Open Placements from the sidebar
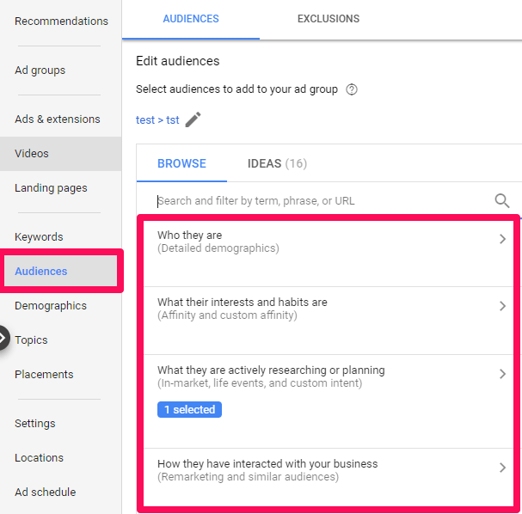 tap(44, 374)
